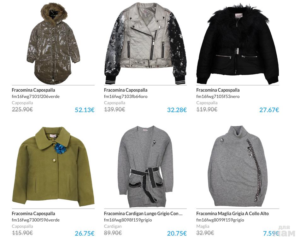
Task: Click the 52.13€ sale price
Action: click(85, 110)
